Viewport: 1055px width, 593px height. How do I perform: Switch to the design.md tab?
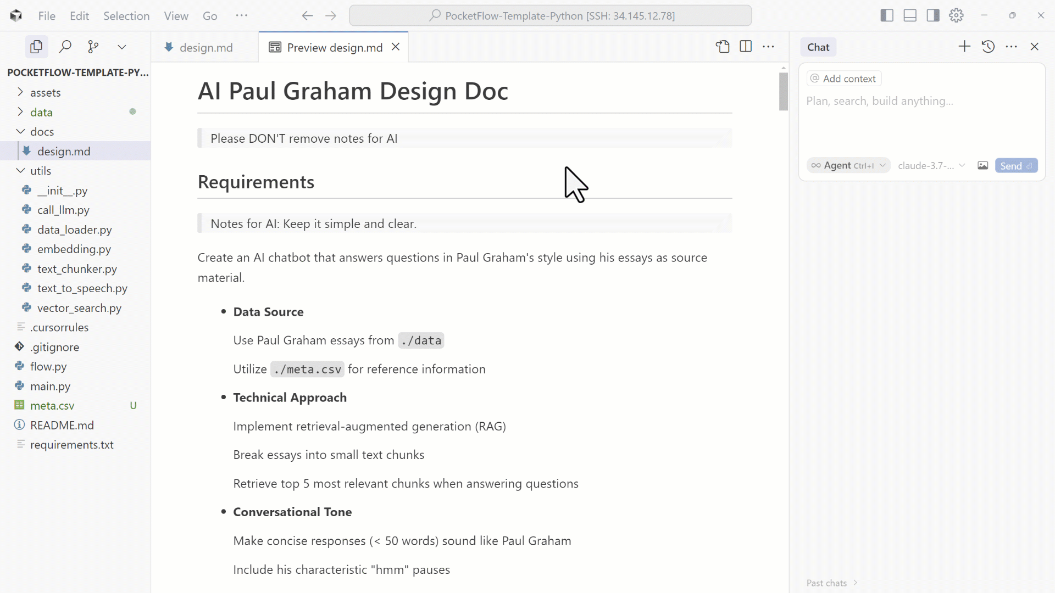coord(206,48)
